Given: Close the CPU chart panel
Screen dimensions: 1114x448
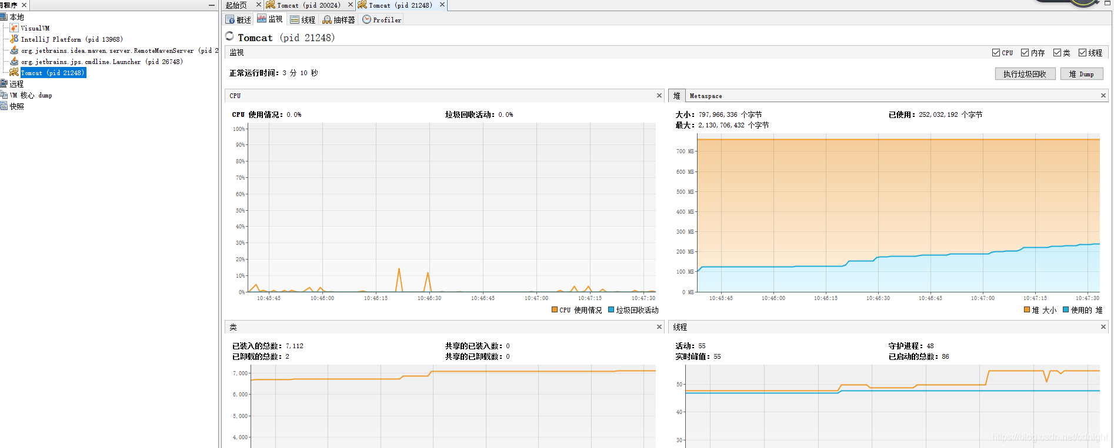Looking at the screenshot, I should click(659, 95).
